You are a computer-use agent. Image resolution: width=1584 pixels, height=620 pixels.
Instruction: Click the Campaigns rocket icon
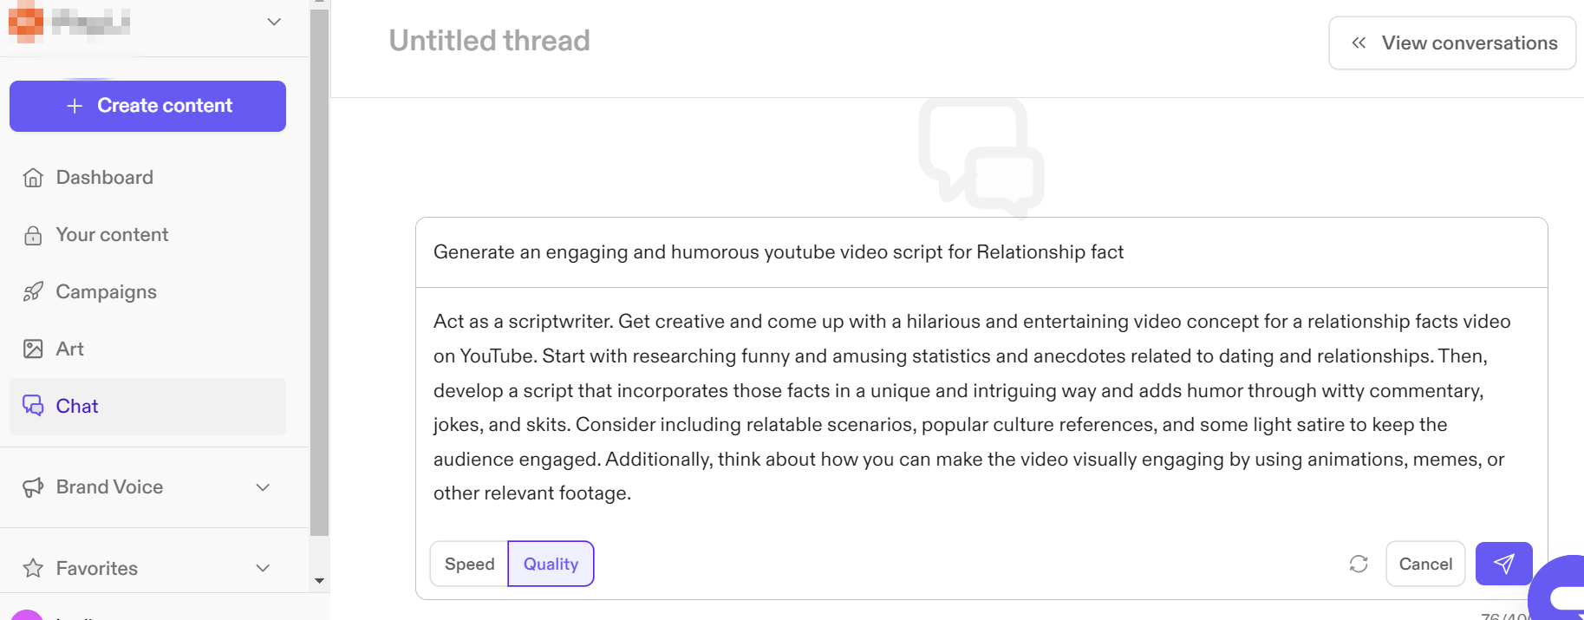pos(33,292)
